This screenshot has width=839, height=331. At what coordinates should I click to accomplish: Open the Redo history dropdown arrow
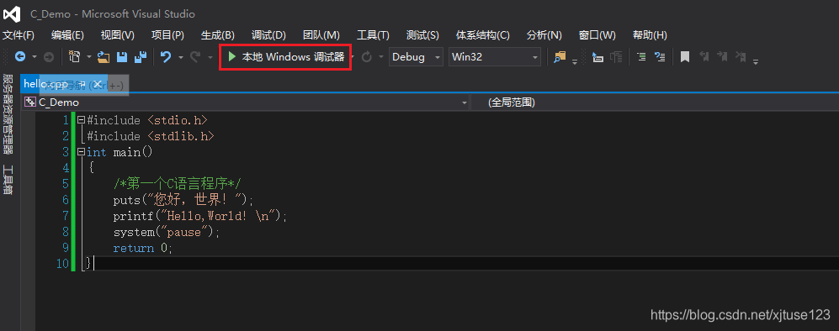[210, 56]
